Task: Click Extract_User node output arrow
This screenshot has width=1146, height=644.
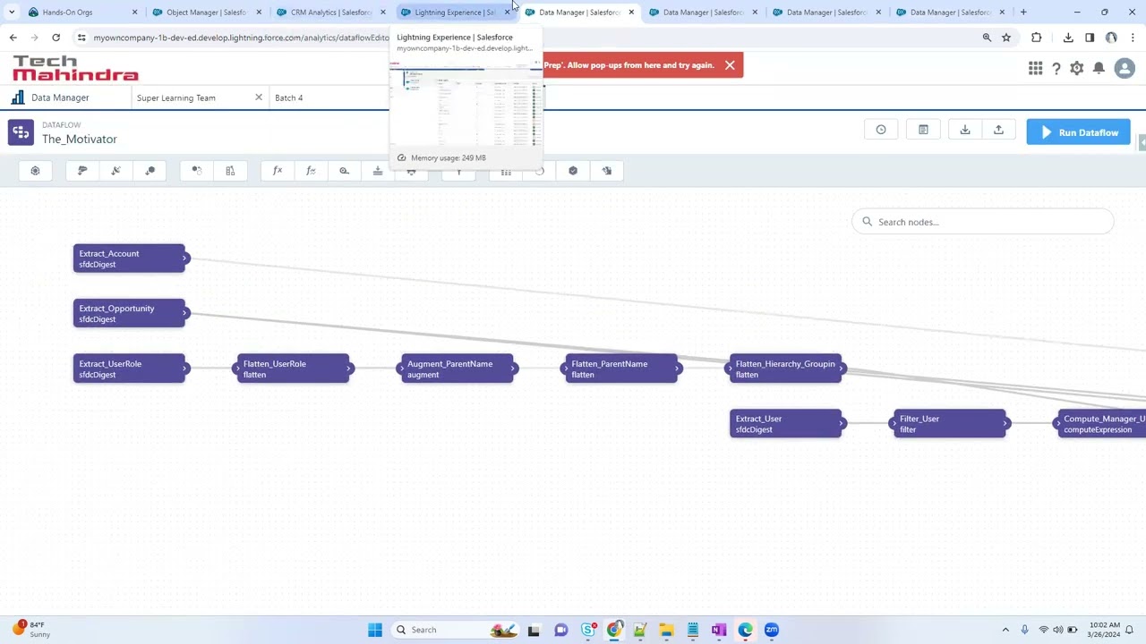Action: click(x=841, y=424)
